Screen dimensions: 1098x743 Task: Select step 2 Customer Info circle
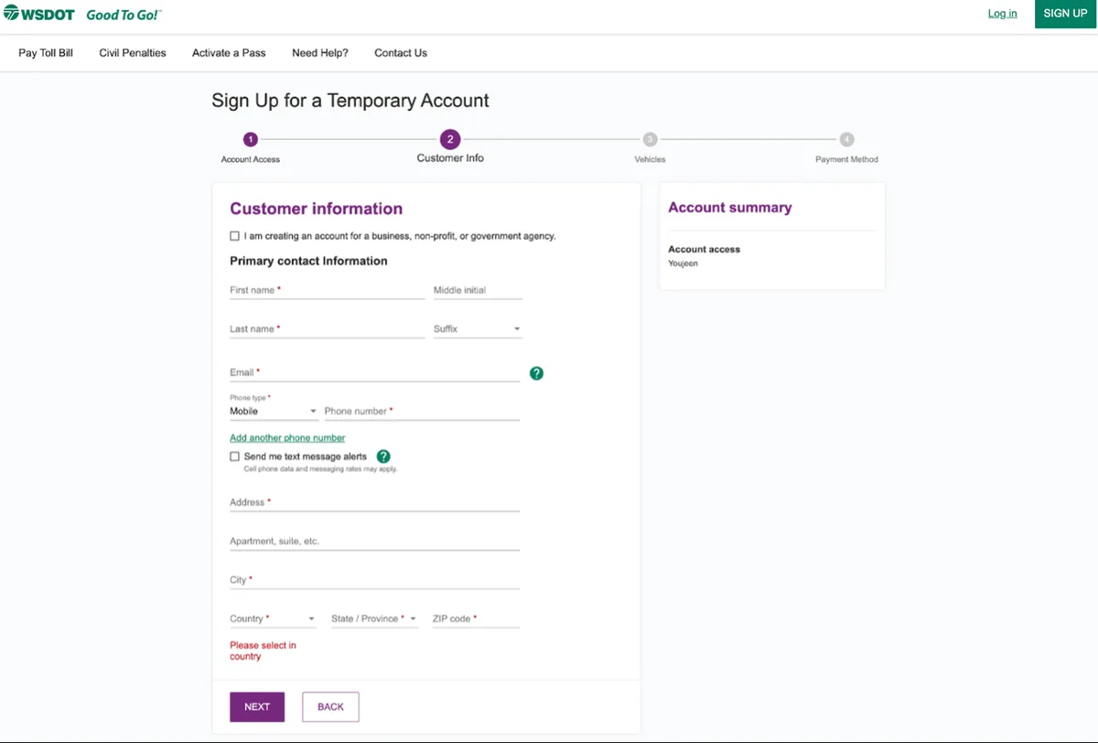pos(449,139)
